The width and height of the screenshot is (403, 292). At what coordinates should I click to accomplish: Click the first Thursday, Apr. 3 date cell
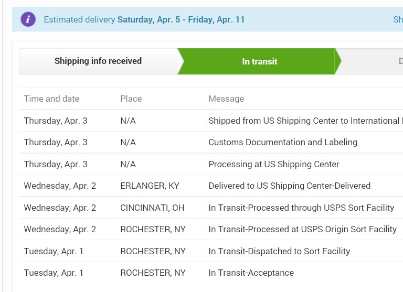[x=56, y=121]
